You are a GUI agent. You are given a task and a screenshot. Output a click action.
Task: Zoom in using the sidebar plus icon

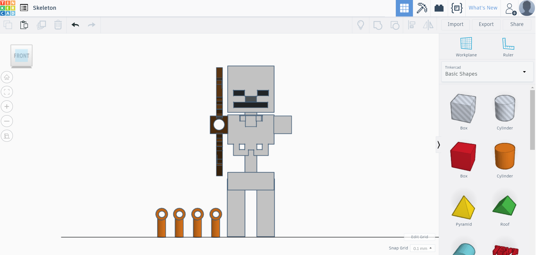coord(7,106)
